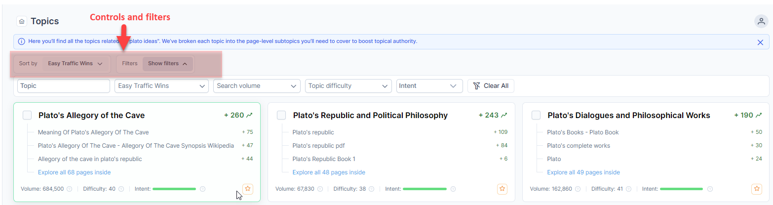Click the help icon next to Volume: 684,500
This screenshot has height=205, width=773.
pos(70,189)
